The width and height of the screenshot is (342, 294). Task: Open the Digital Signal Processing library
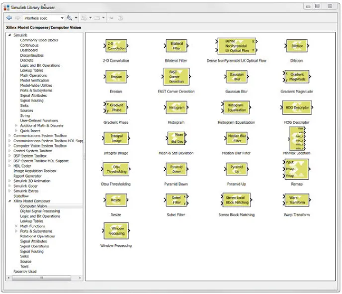pos(40,211)
